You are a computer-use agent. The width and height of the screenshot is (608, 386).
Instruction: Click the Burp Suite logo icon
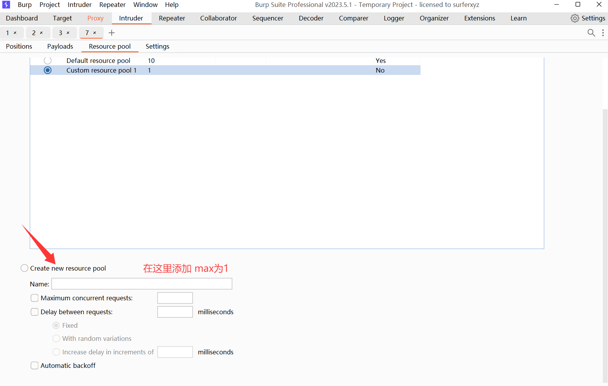pyautogui.click(x=6, y=5)
